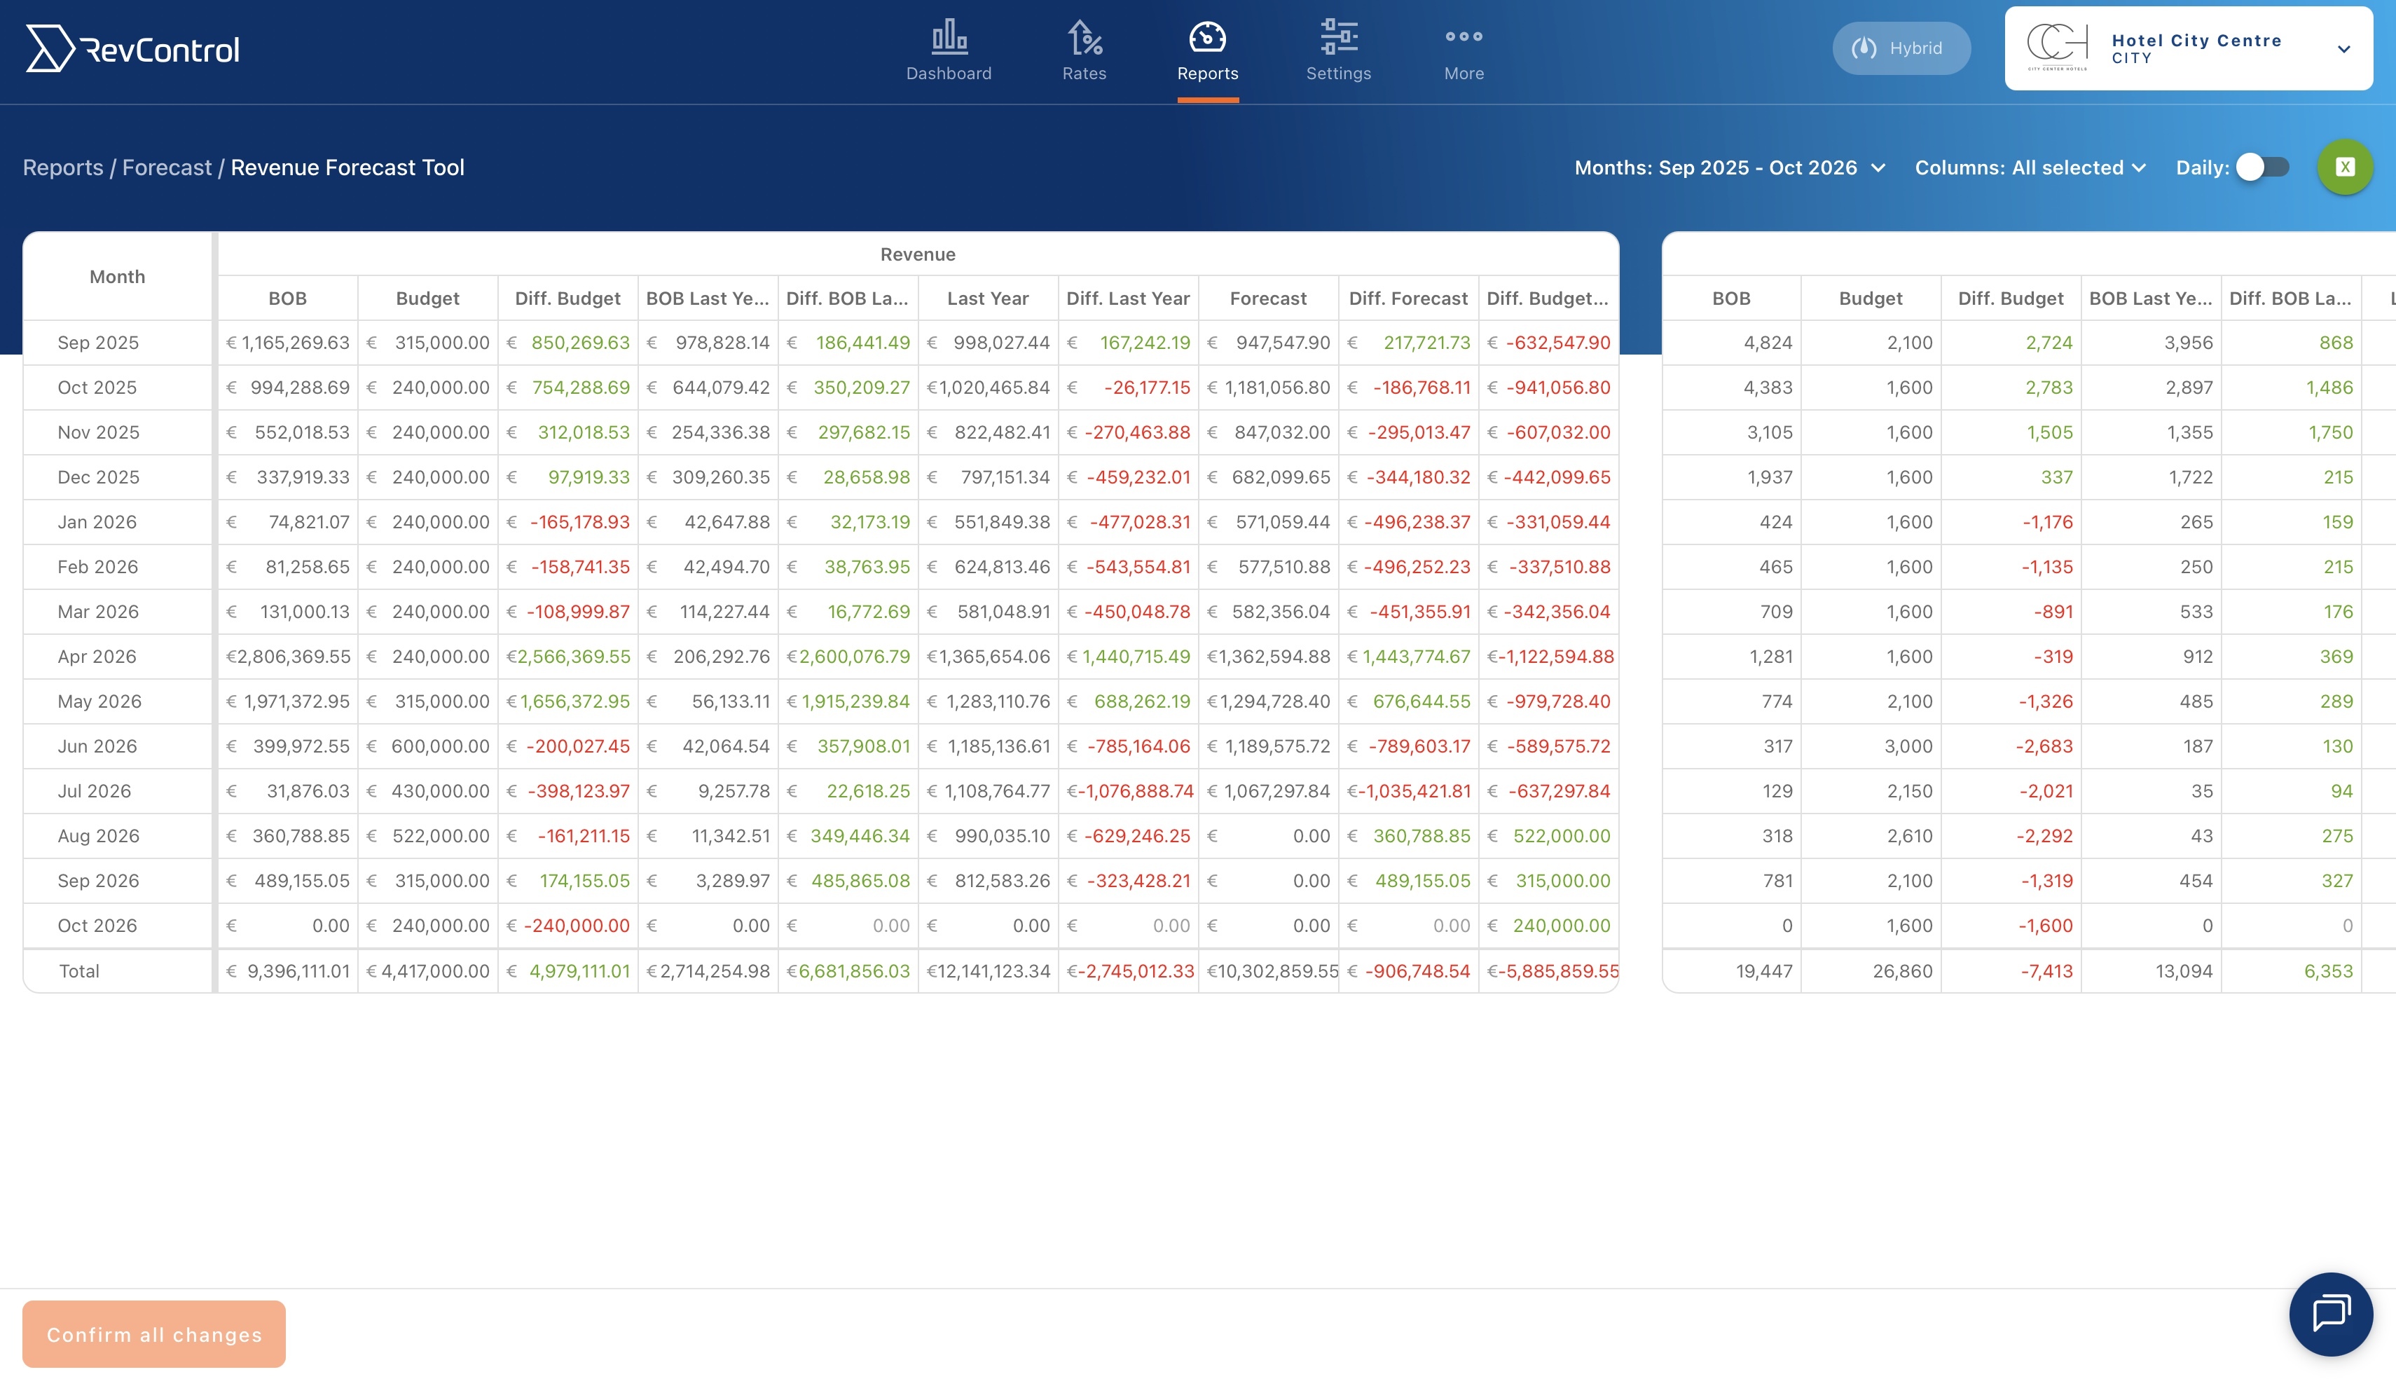Expand the Months date range dropdown

(x=1730, y=167)
